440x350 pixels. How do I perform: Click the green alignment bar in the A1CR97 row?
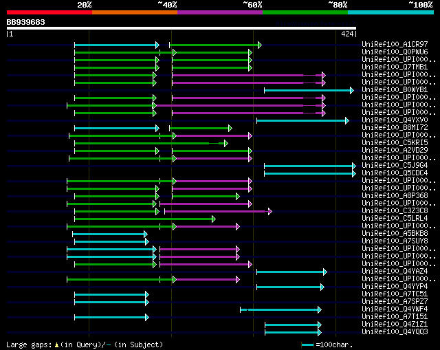point(215,45)
